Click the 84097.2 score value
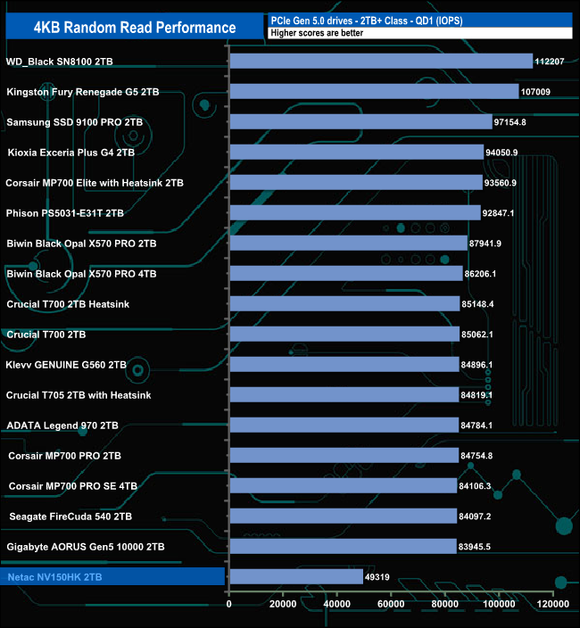 click(475, 516)
